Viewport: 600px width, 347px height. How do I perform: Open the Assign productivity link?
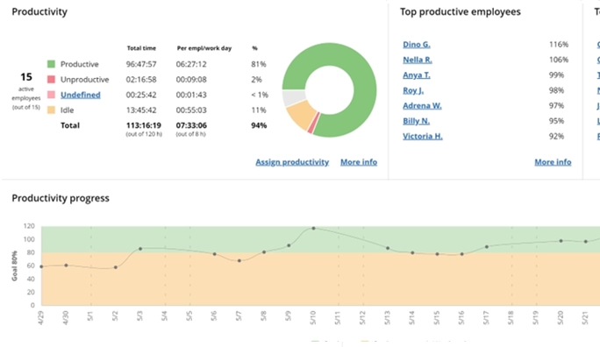pyautogui.click(x=292, y=162)
